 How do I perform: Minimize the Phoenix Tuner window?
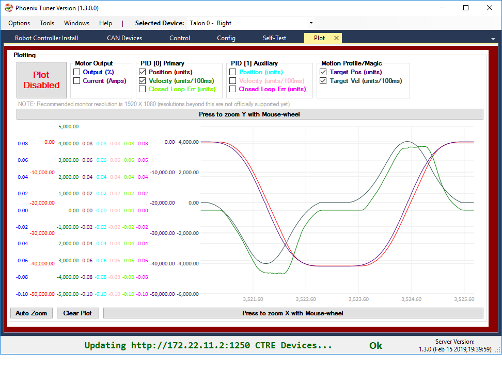click(x=443, y=8)
